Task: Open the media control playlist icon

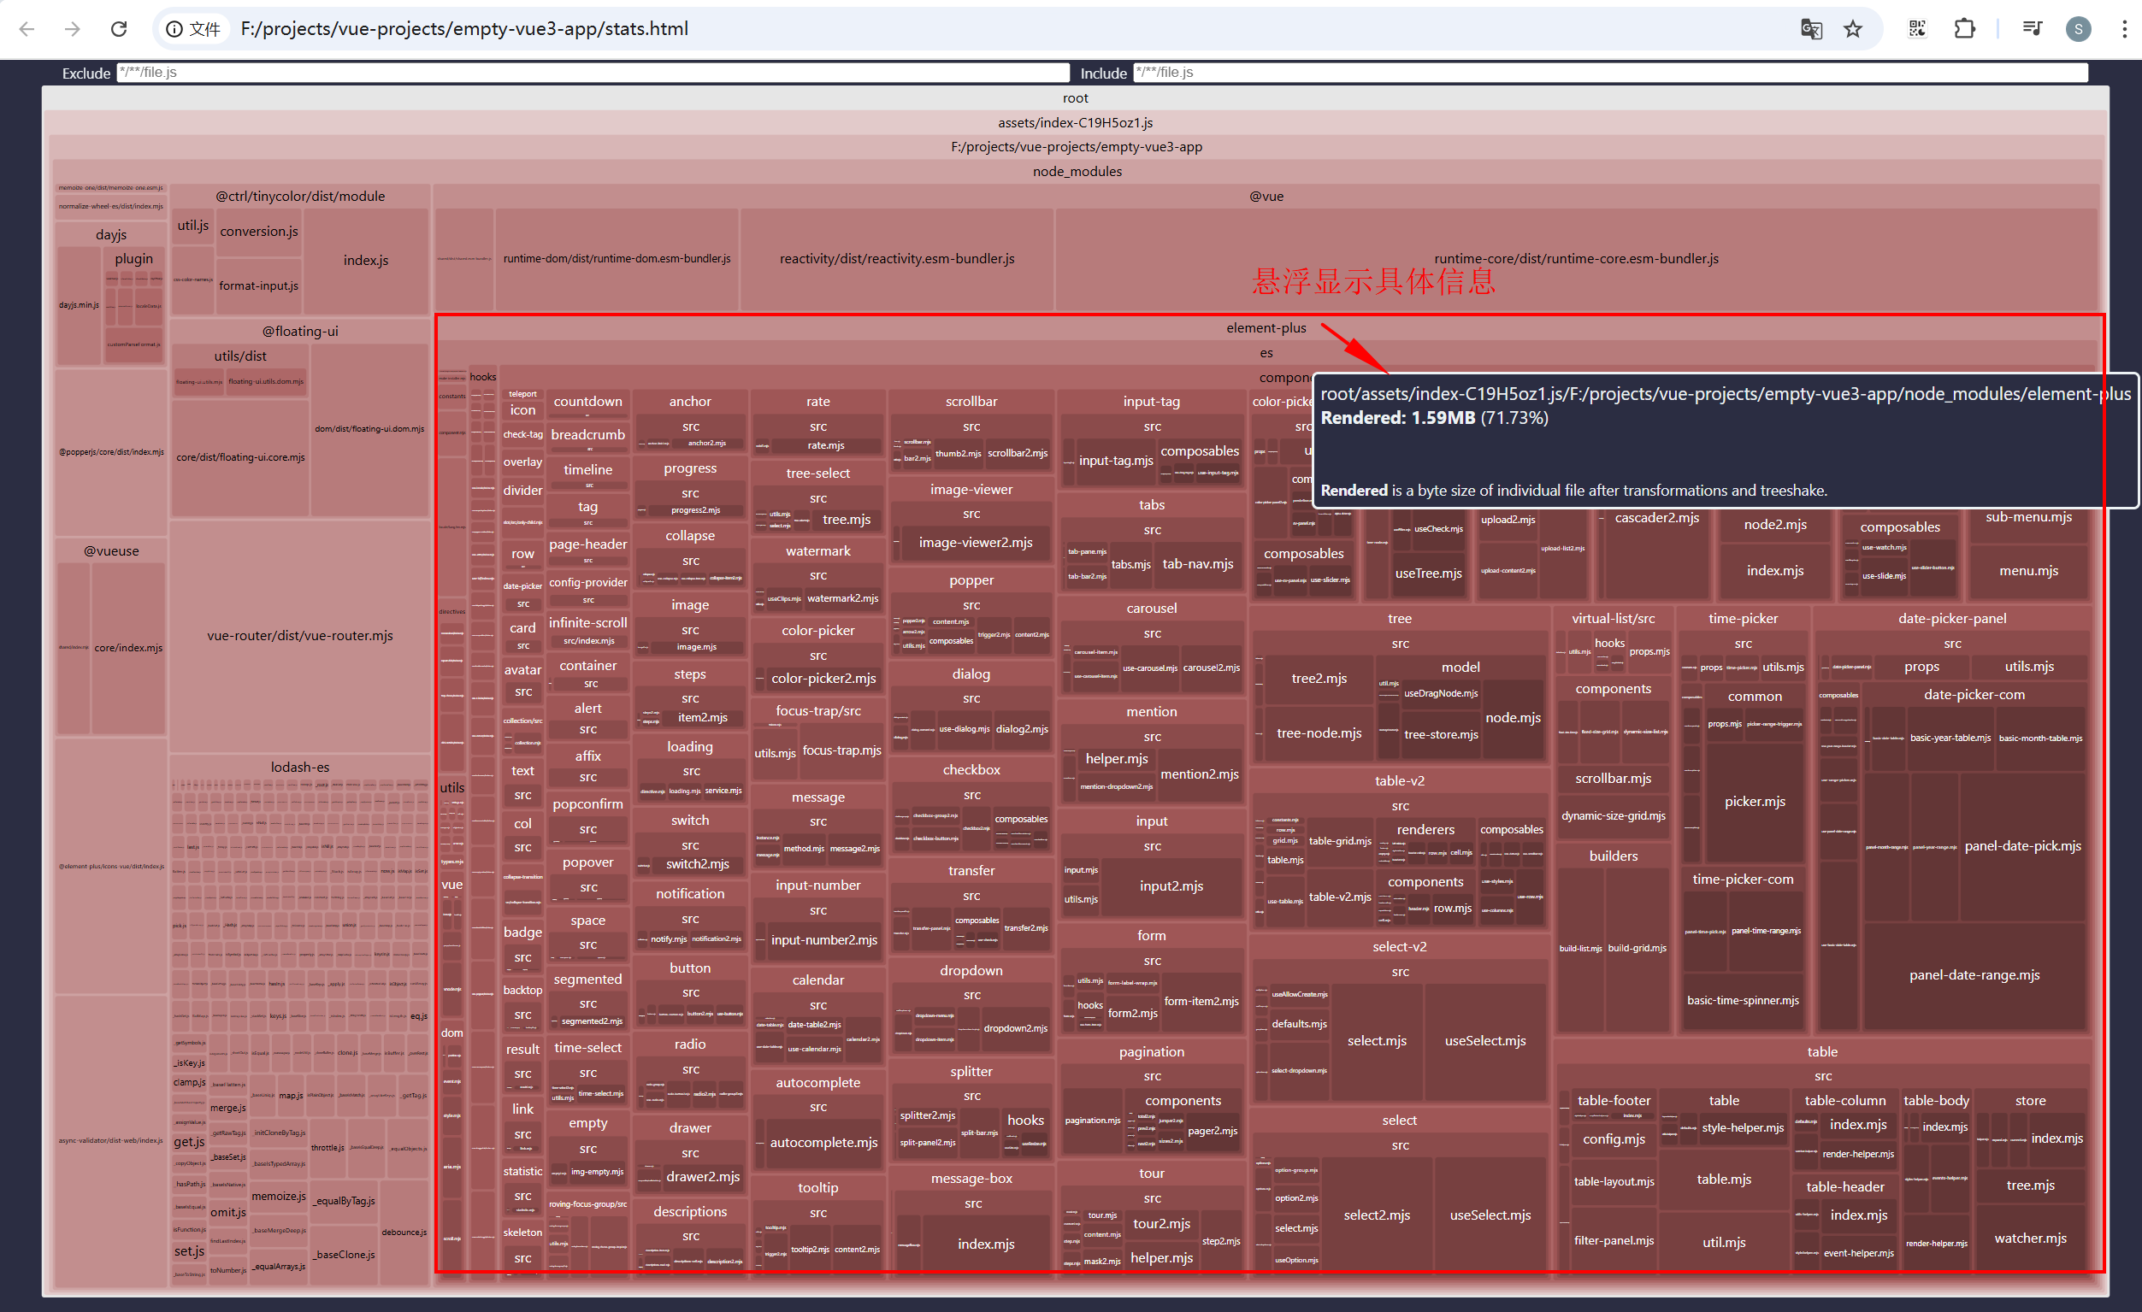Action: [x=2032, y=29]
